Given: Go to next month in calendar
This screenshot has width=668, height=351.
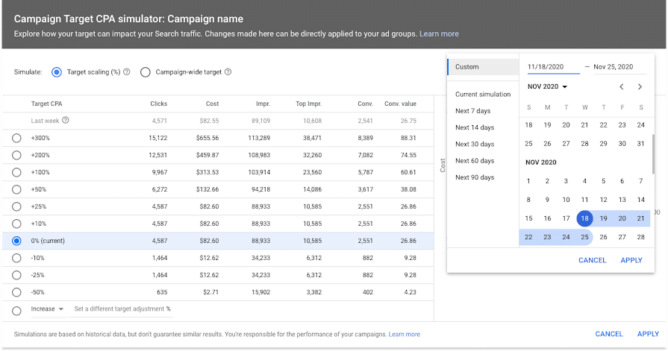Looking at the screenshot, I should (640, 86).
